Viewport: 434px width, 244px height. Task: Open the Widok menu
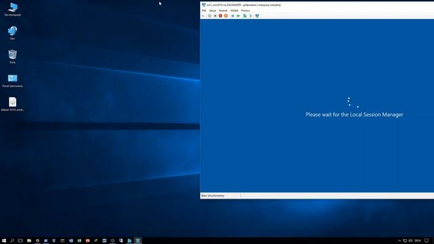click(x=234, y=11)
